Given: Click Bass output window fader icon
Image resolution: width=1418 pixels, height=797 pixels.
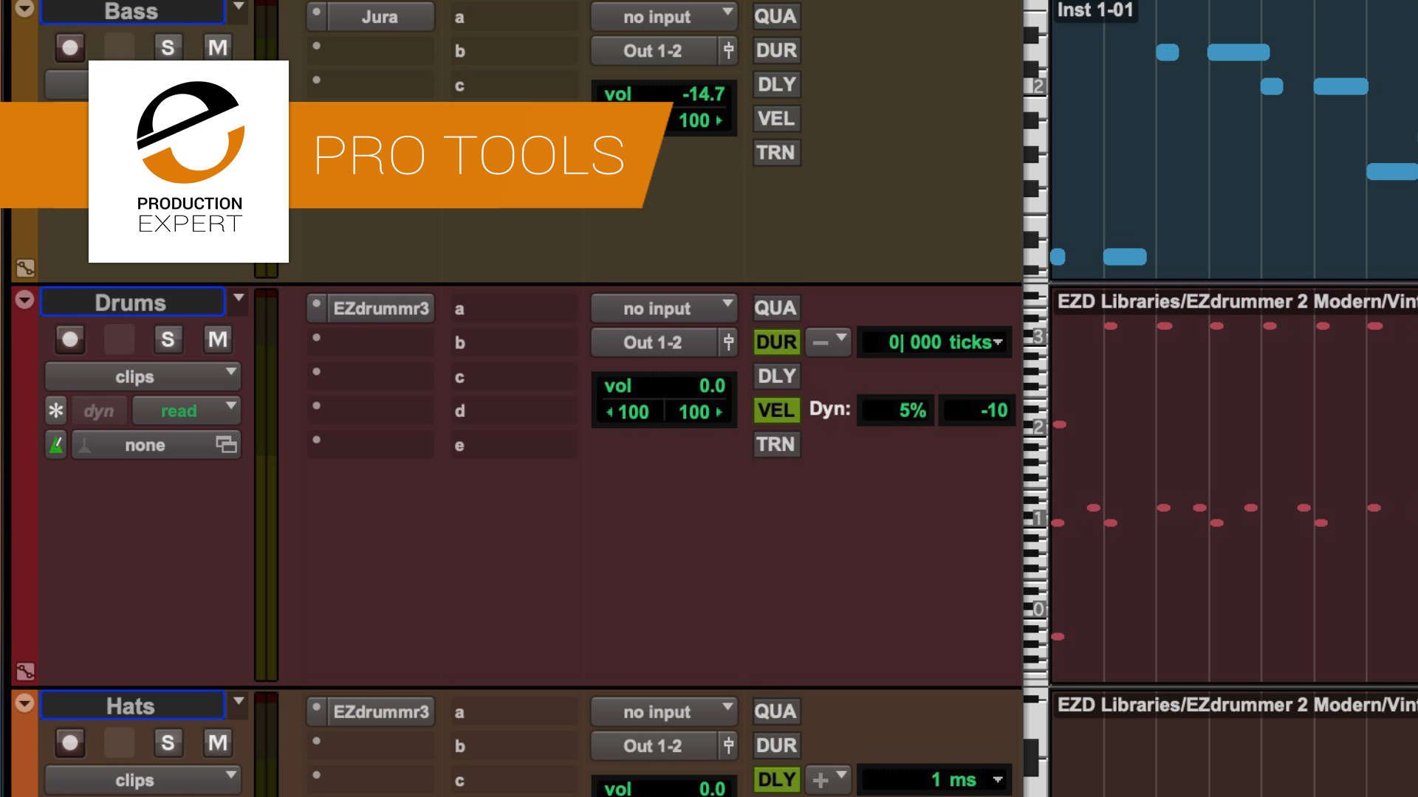Looking at the screenshot, I should [x=728, y=51].
